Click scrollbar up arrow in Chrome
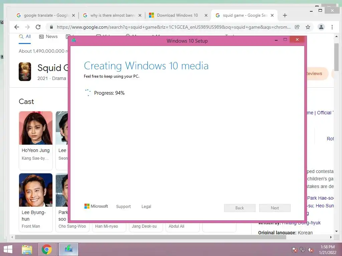This screenshot has height=256, width=342. click(336, 37)
